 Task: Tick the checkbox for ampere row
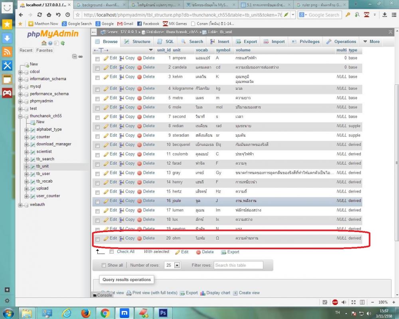(x=97, y=59)
